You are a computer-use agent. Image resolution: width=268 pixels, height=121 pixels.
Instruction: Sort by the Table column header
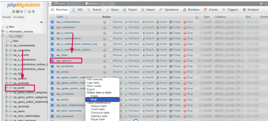tap(60, 17)
